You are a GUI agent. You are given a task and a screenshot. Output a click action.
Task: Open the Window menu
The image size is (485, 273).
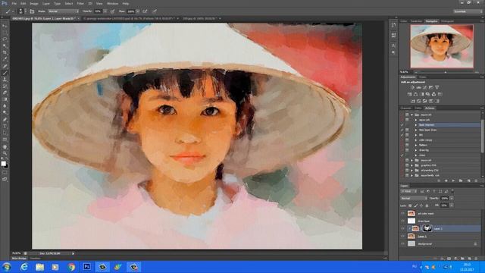coord(113,3)
